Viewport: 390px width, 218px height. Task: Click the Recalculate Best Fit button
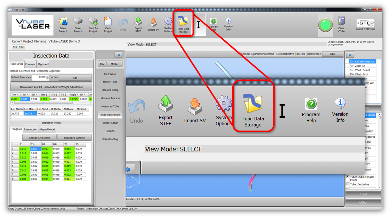51,87
